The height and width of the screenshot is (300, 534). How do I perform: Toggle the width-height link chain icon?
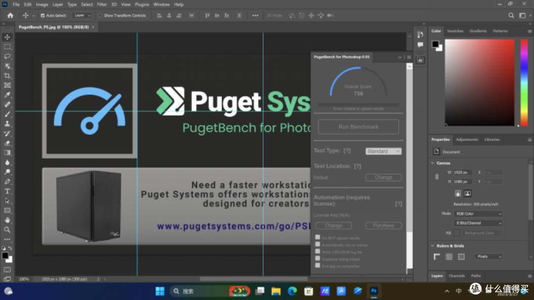437,177
